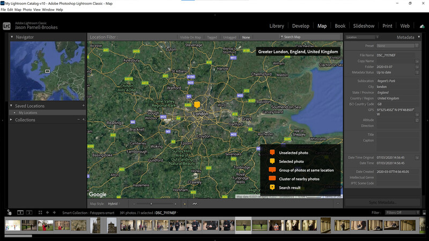
Task: Select the yellow photo pin over London
Action: click(197, 104)
